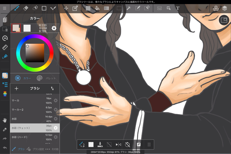Image resolution: width=231 pixels, height=154 pixels.
Task: Select the rectangle shape tool
Action: [x=44, y=8]
